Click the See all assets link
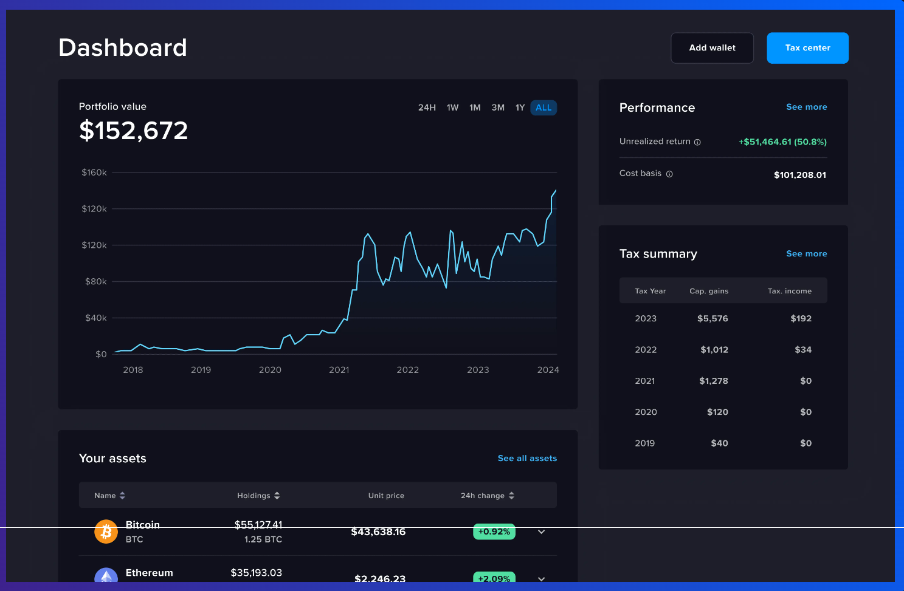Viewport: 904px width, 591px height. click(x=527, y=459)
